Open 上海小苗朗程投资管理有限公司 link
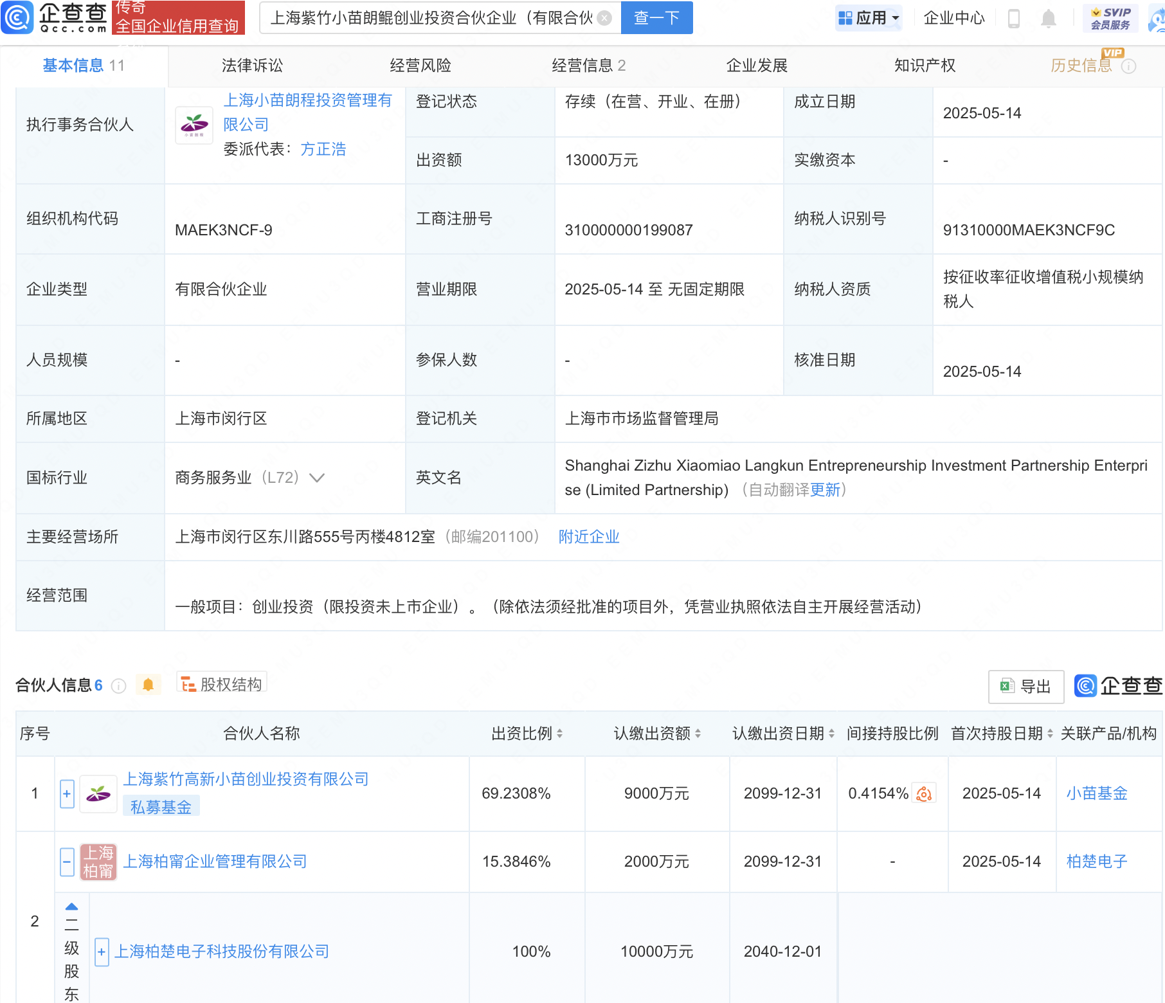Screen dimensions: 1165x1003 (307, 113)
